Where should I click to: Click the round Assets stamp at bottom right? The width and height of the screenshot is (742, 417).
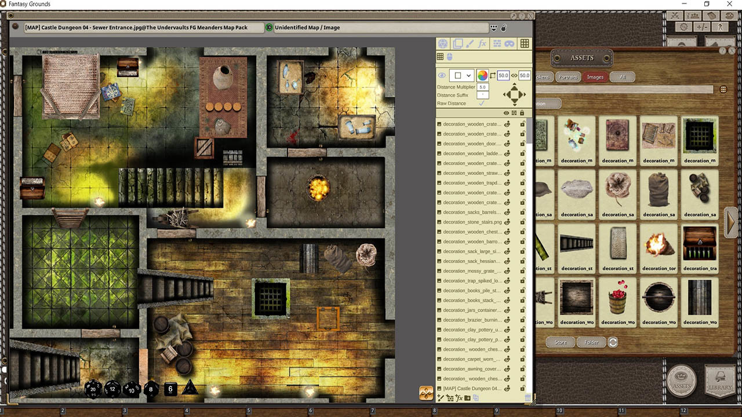point(681,382)
